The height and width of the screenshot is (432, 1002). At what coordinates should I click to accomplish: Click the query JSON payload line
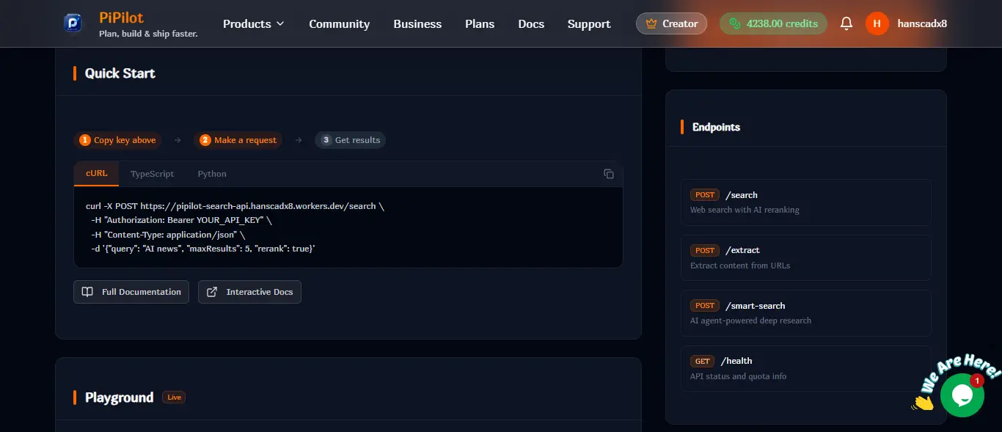click(203, 249)
